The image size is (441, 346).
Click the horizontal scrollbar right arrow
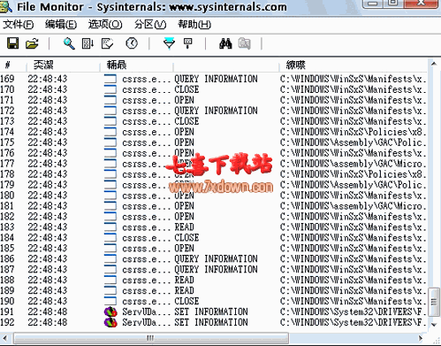(421, 338)
